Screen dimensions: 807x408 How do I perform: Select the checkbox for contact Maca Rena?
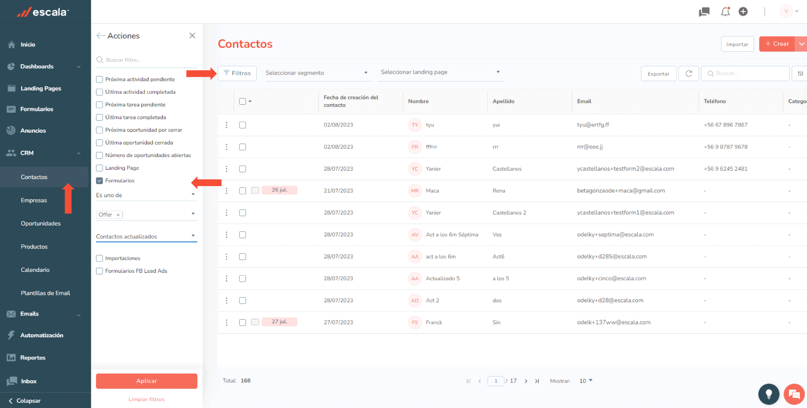pyautogui.click(x=242, y=191)
